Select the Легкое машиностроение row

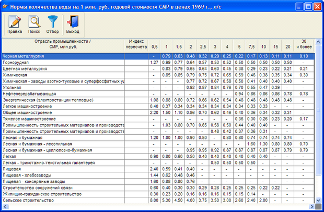[158, 107]
